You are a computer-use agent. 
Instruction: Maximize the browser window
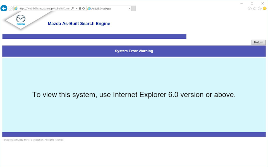252,3
